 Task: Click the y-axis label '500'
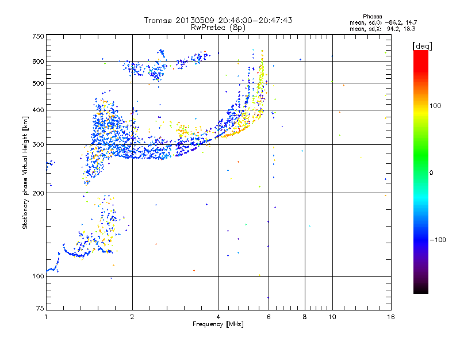[x=38, y=83]
